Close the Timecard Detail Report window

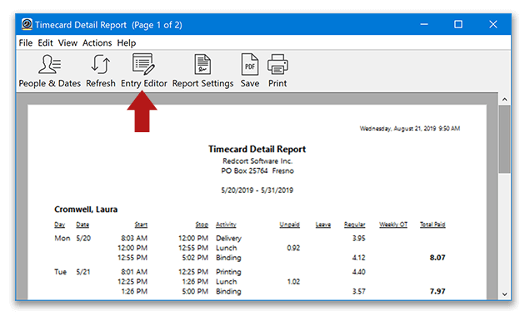492,24
